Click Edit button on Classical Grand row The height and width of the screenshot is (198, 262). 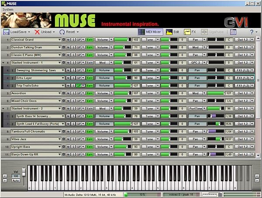[x=90, y=40]
